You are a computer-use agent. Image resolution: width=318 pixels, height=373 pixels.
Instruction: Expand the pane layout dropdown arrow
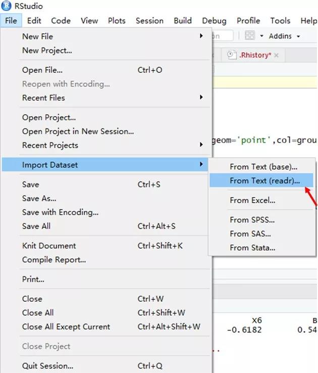[x=261, y=36]
